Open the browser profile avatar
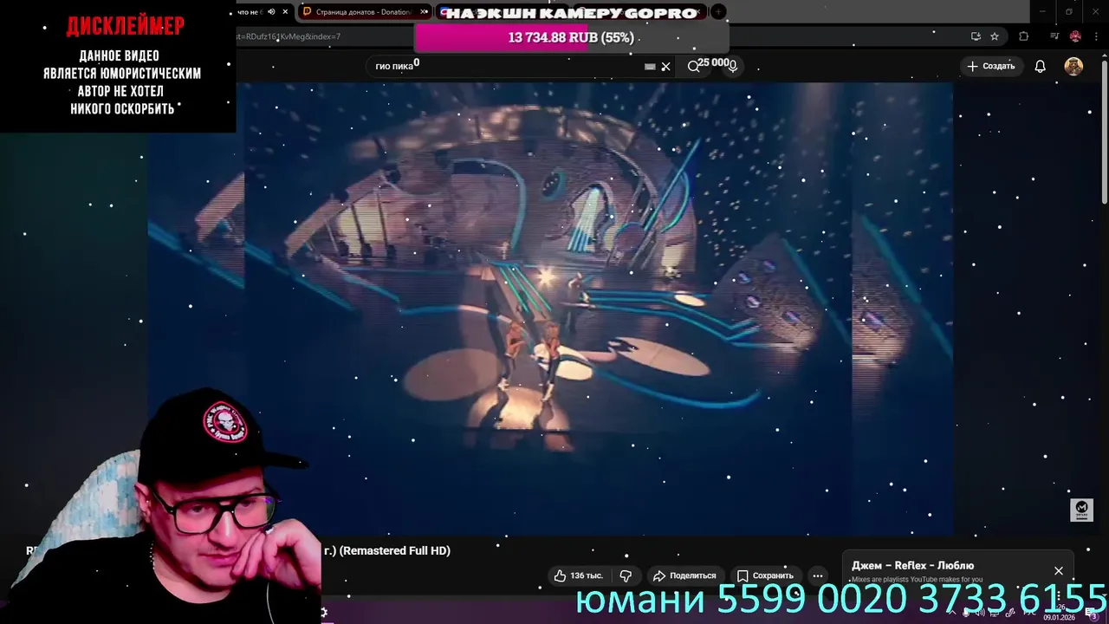 [x=1075, y=36]
